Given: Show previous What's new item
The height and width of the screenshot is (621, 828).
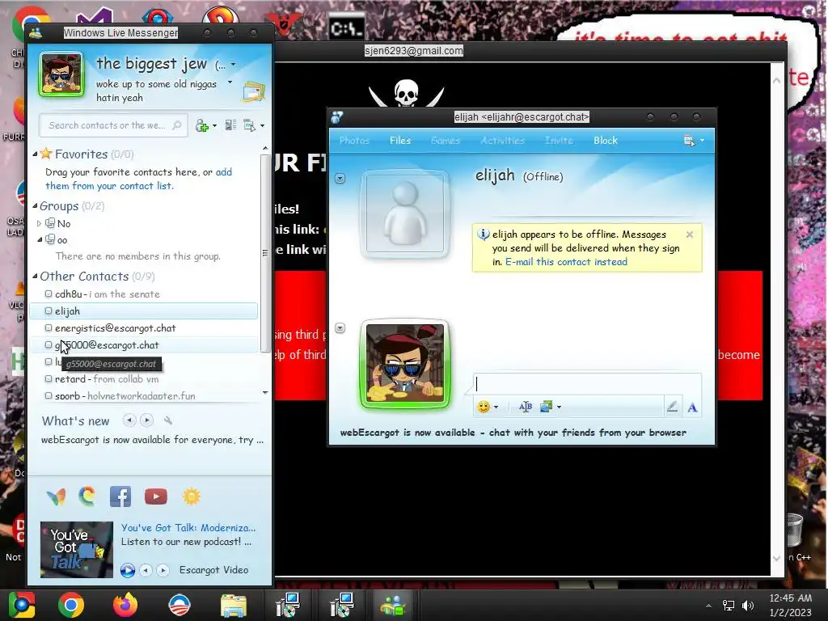Looking at the screenshot, I should pyautogui.click(x=129, y=420).
